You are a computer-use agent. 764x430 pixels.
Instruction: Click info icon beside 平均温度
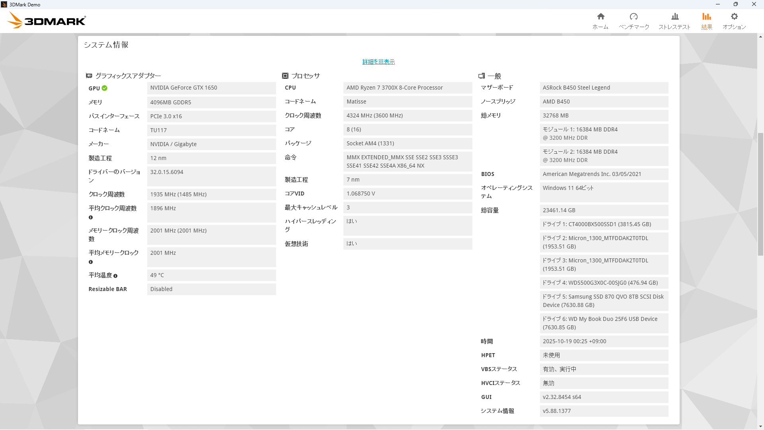[115, 276]
